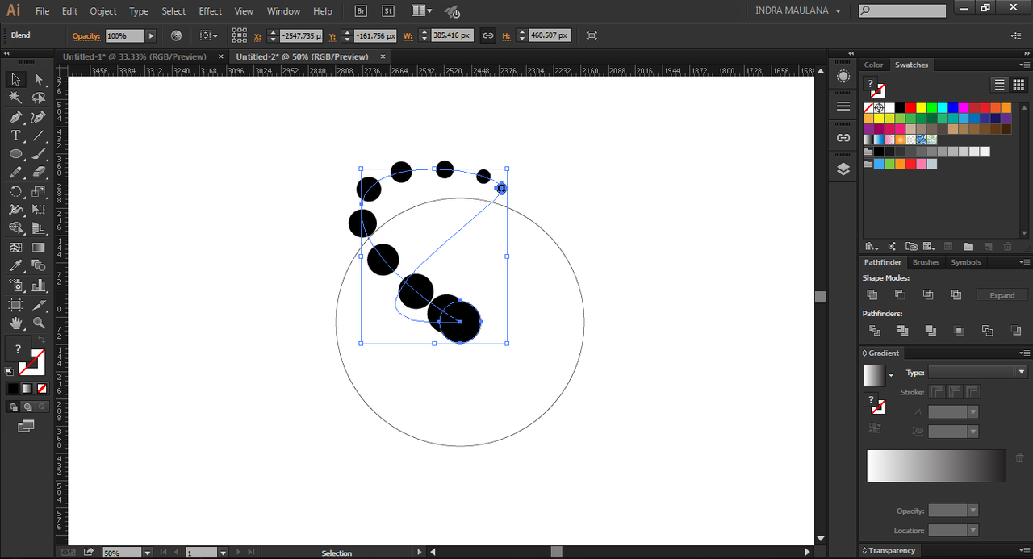Open Adobe Bridge with the Br icon
This screenshot has width=1033, height=559.
pos(362,11)
